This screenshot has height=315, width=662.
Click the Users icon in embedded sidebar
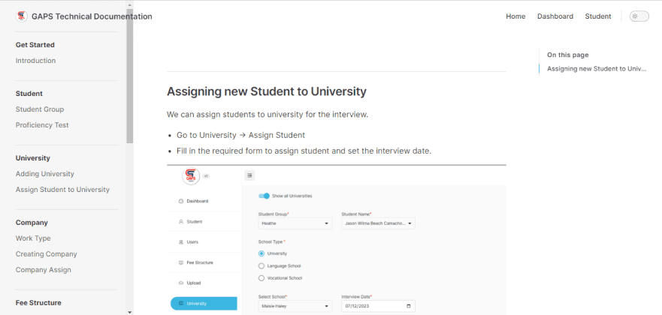click(180, 242)
